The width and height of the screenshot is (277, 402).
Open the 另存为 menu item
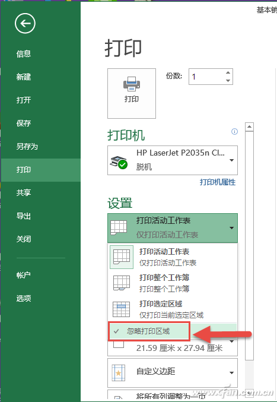point(27,147)
